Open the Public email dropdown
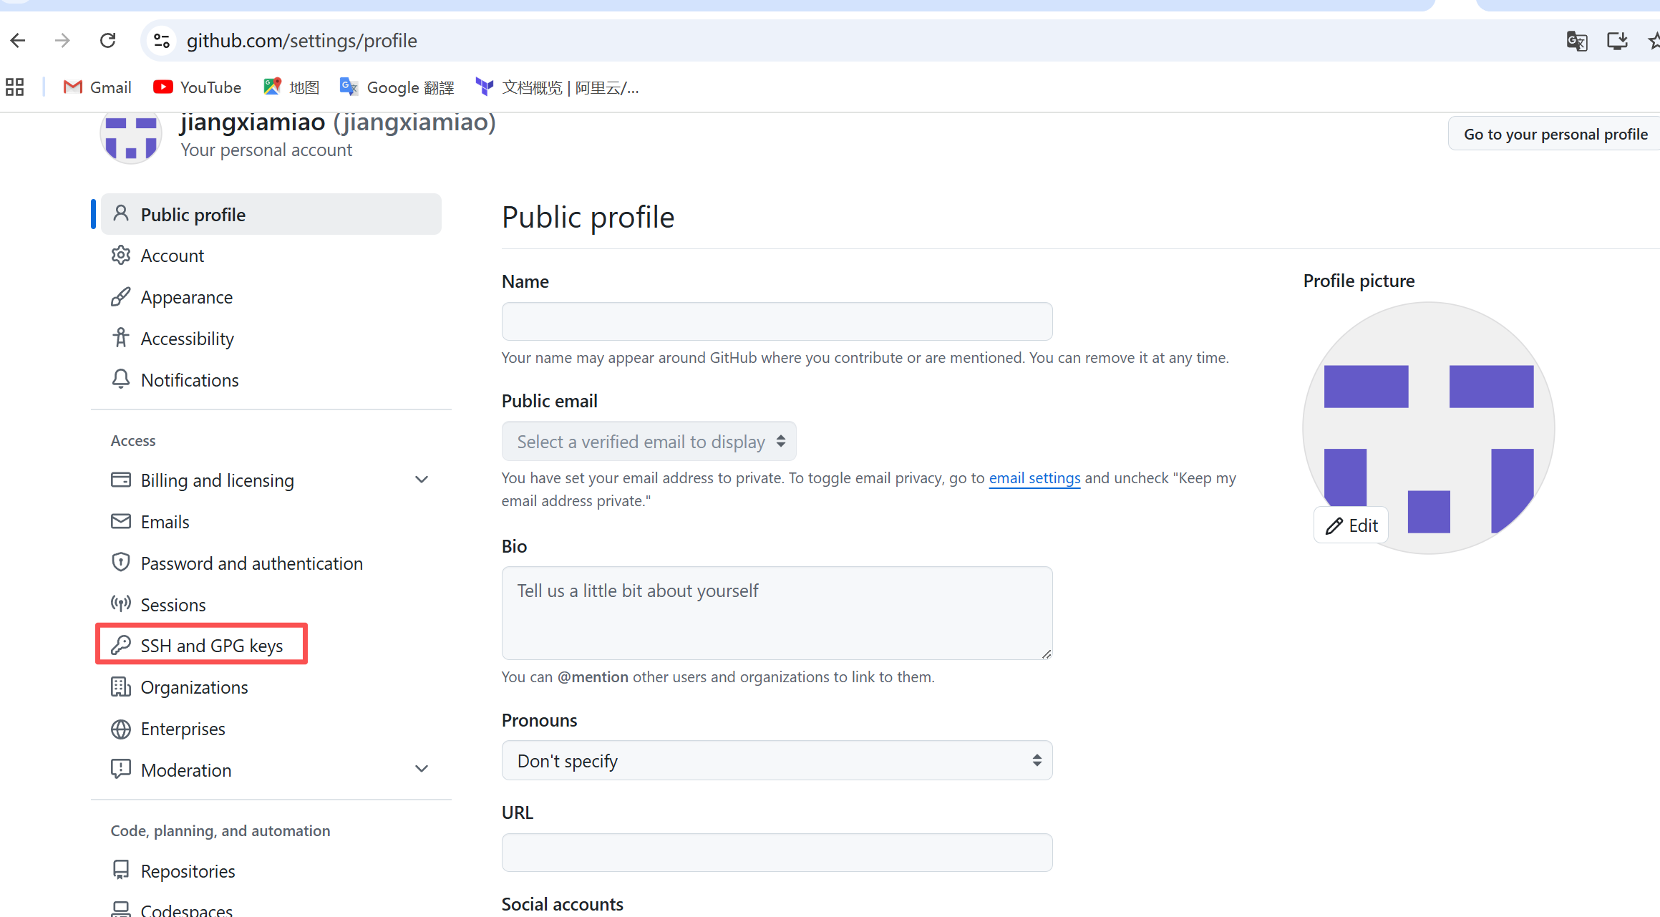The width and height of the screenshot is (1660, 917). (x=649, y=442)
